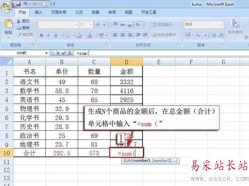Confirm formula entry with checkmark
Viewport: 249px width, 186px height.
pyautogui.click(x=64, y=53)
